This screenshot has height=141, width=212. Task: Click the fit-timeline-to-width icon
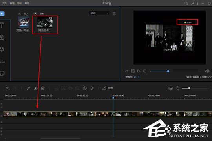point(170,88)
